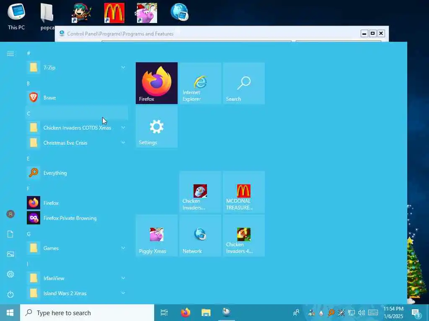Open the Everything magnifier tray icon
This screenshot has width=429, height=321.
(x=331, y=313)
